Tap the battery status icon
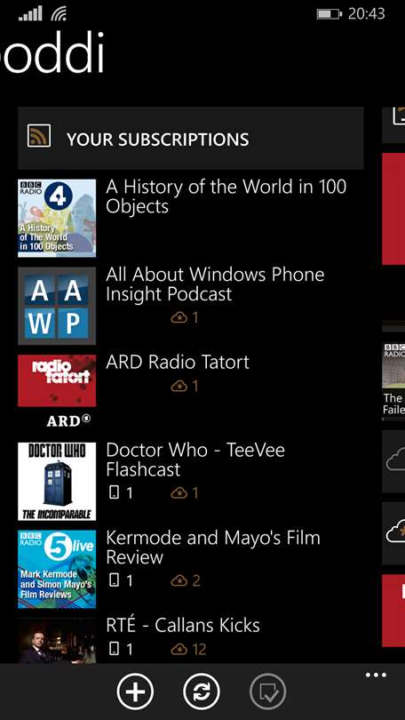This screenshot has height=720, width=405. tap(330, 13)
